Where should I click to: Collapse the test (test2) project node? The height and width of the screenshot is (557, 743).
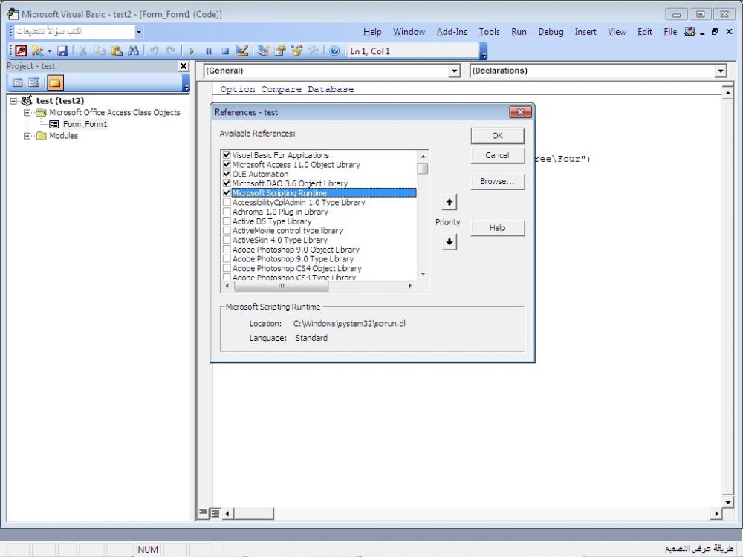click(x=13, y=101)
